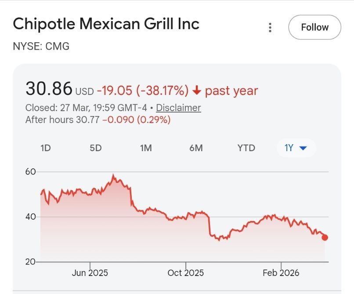Image resolution: width=354 pixels, height=294 pixels.
Task: Click the 1Y range label
Action: tap(289, 148)
